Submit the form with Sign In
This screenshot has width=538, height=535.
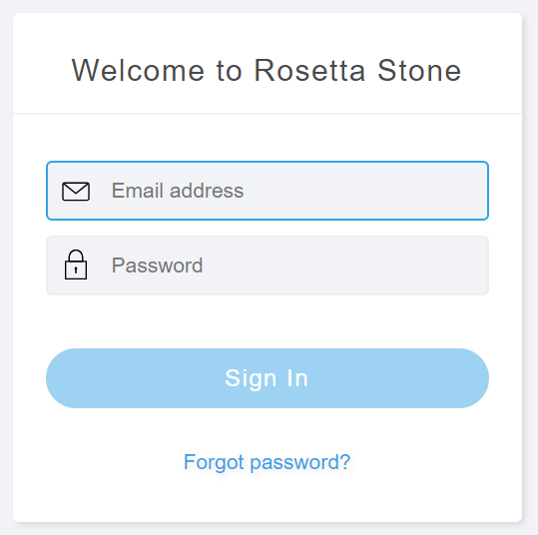click(268, 378)
